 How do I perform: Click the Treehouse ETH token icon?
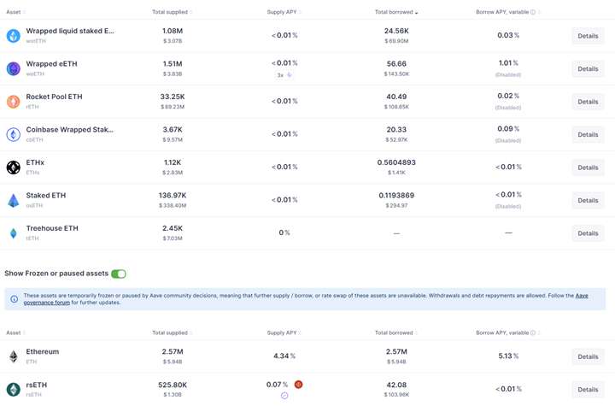click(14, 233)
